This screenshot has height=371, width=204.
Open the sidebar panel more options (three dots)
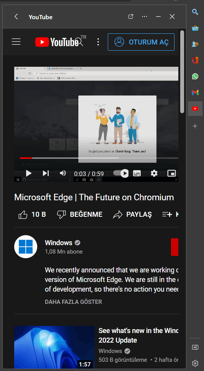click(145, 17)
